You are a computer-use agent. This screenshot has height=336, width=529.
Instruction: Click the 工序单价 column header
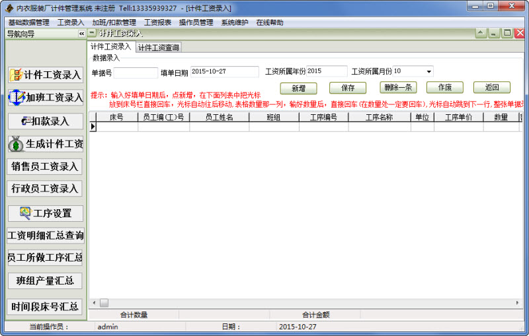pos(458,117)
